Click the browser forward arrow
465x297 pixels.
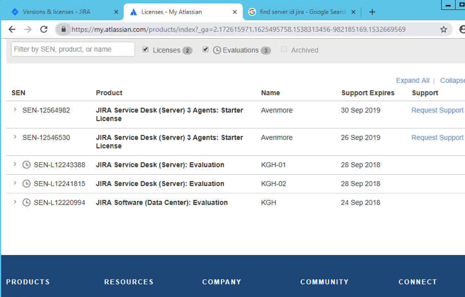point(28,29)
